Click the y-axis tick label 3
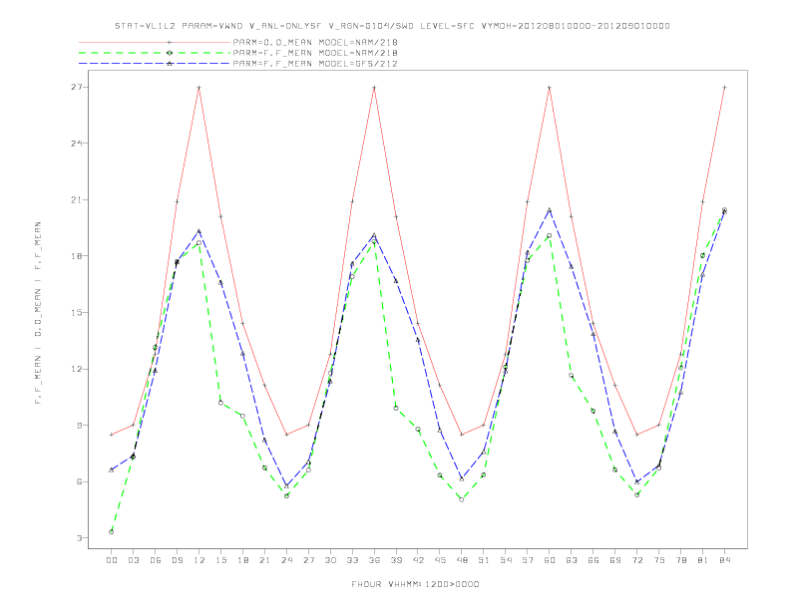The height and width of the screenshot is (610, 790). [79, 538]
